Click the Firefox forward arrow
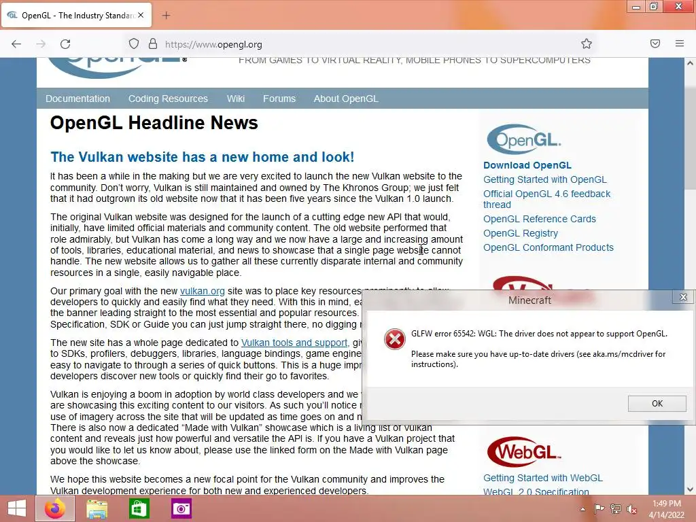696x522 pixels. (41, 44)
